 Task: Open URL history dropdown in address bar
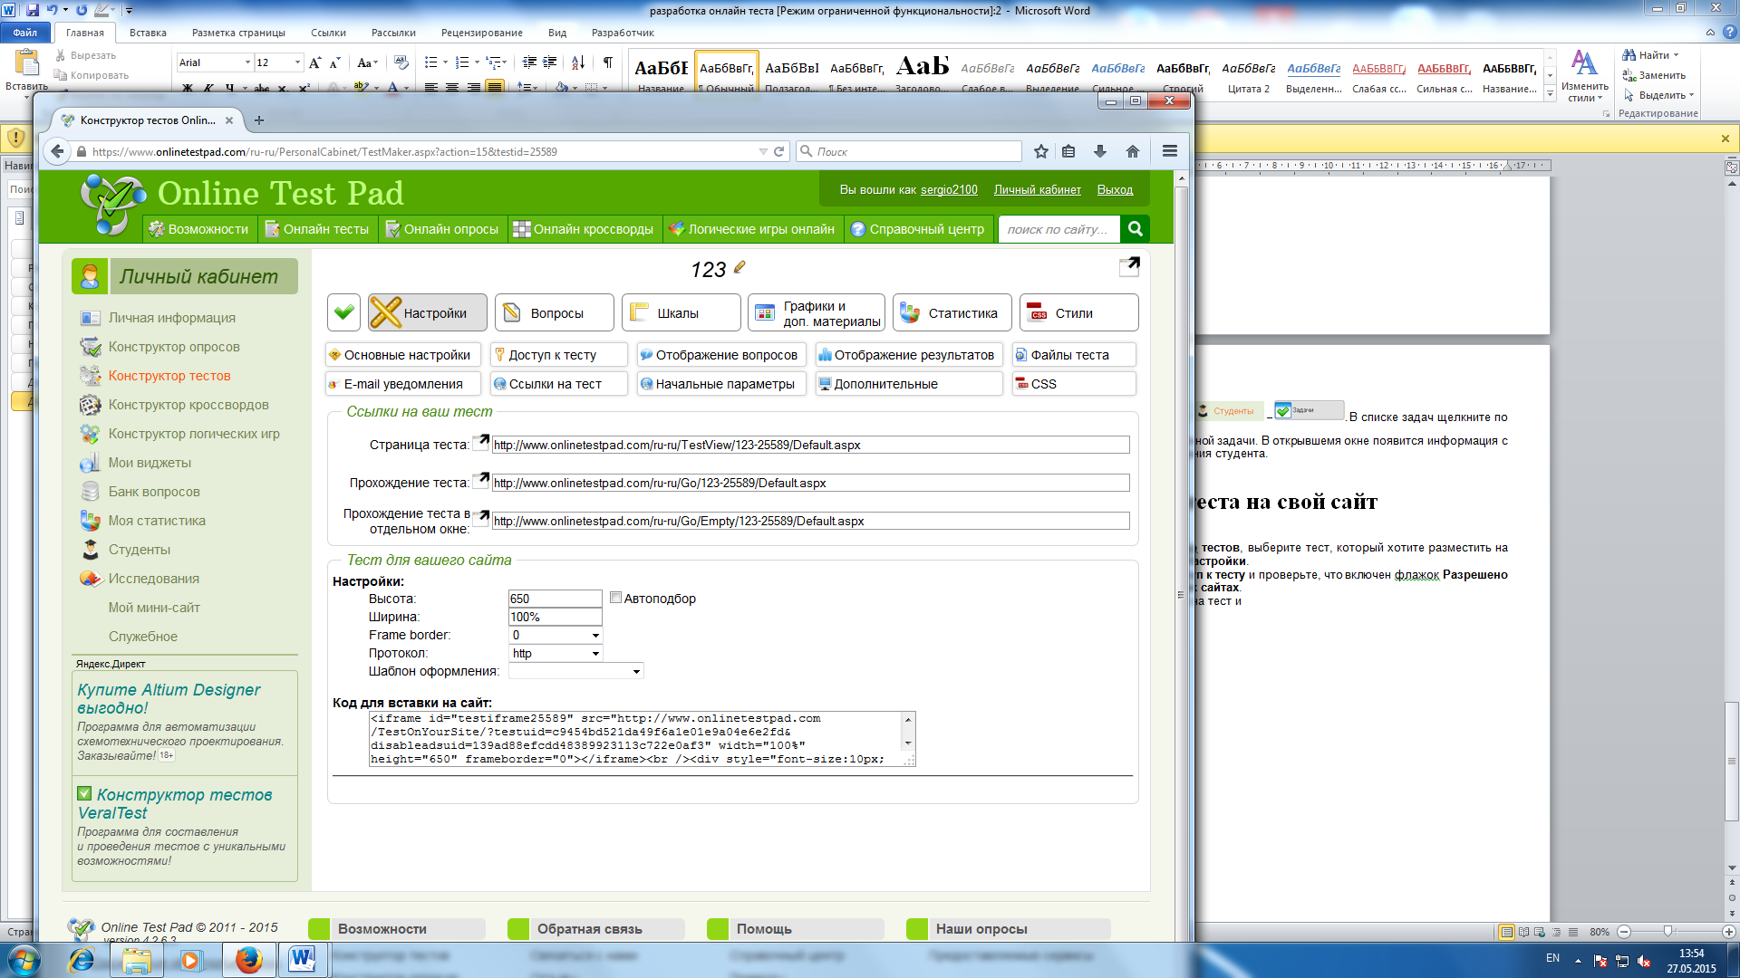pos(763,151)
